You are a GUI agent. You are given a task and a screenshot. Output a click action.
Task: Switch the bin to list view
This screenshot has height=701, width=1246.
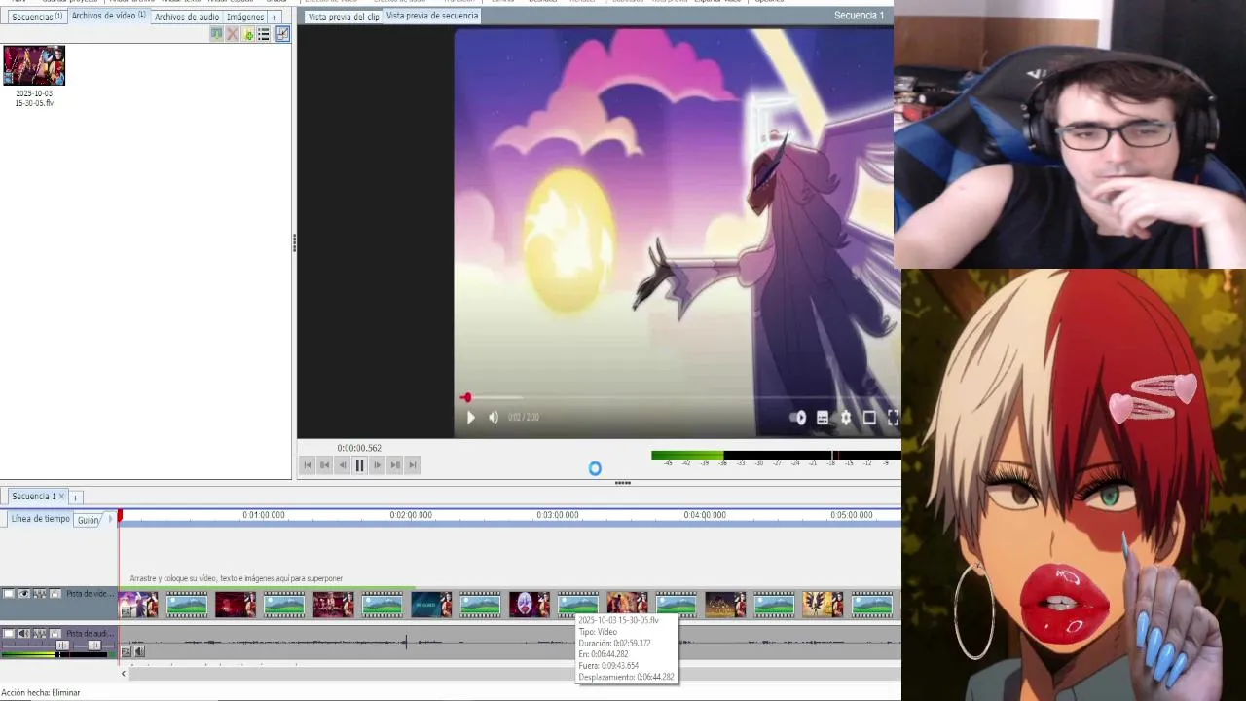264,34
